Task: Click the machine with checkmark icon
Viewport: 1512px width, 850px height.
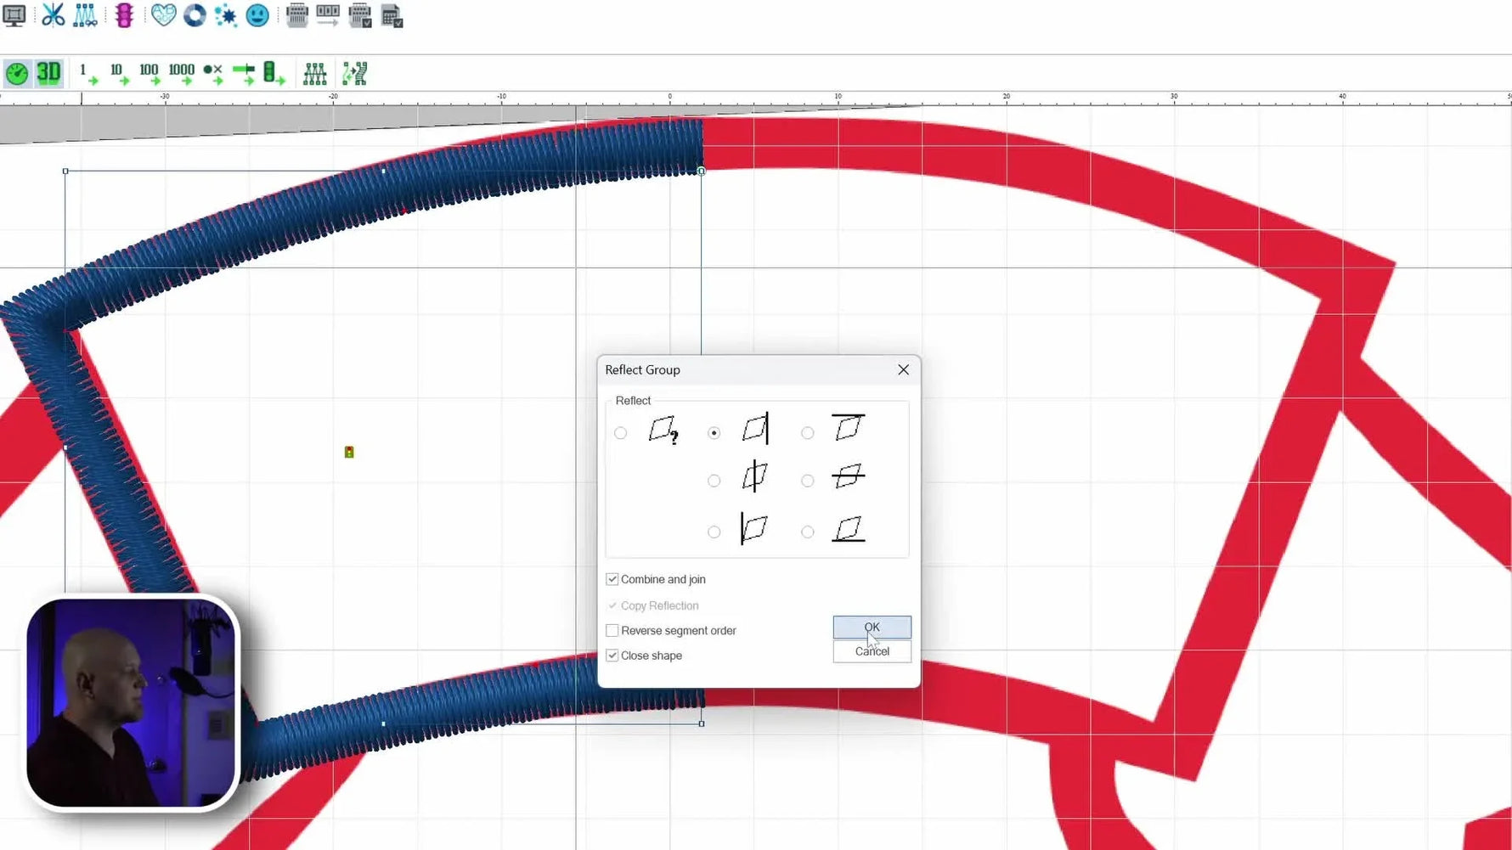Action: pyautogui.click(x=360, y=15)
